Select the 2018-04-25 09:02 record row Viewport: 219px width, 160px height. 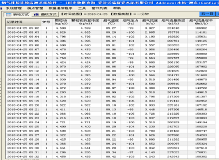110,28
